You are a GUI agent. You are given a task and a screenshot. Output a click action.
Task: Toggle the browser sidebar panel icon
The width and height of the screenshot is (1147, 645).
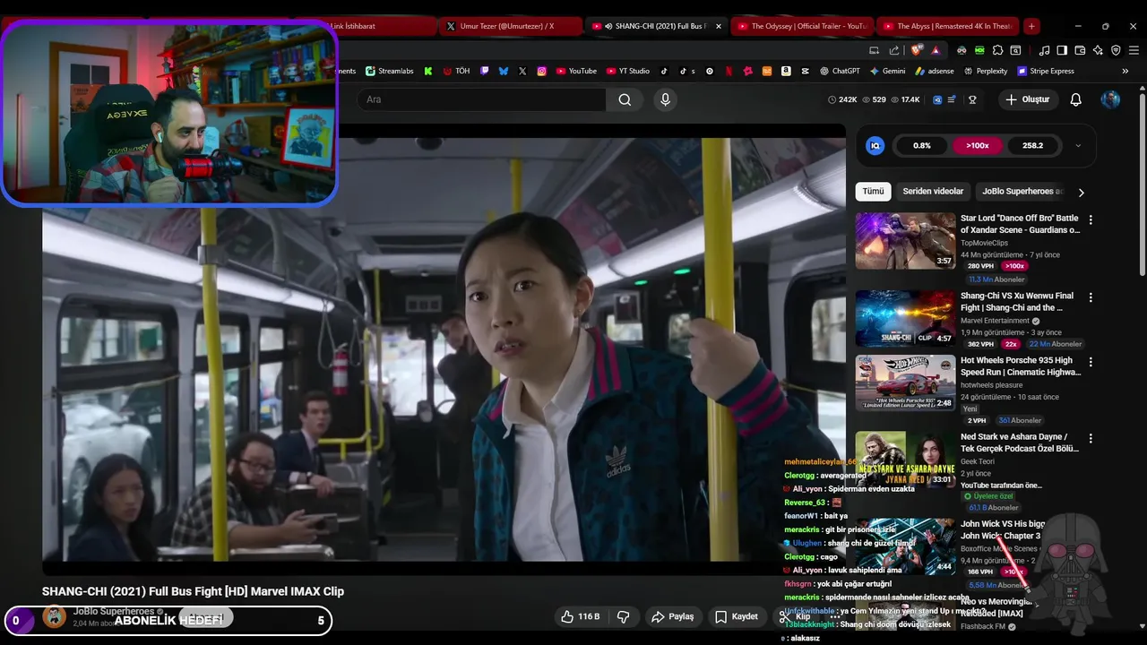1062,50
